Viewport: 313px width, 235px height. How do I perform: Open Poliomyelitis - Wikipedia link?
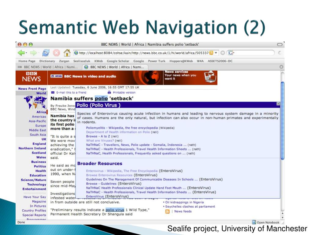click(122, 128)
